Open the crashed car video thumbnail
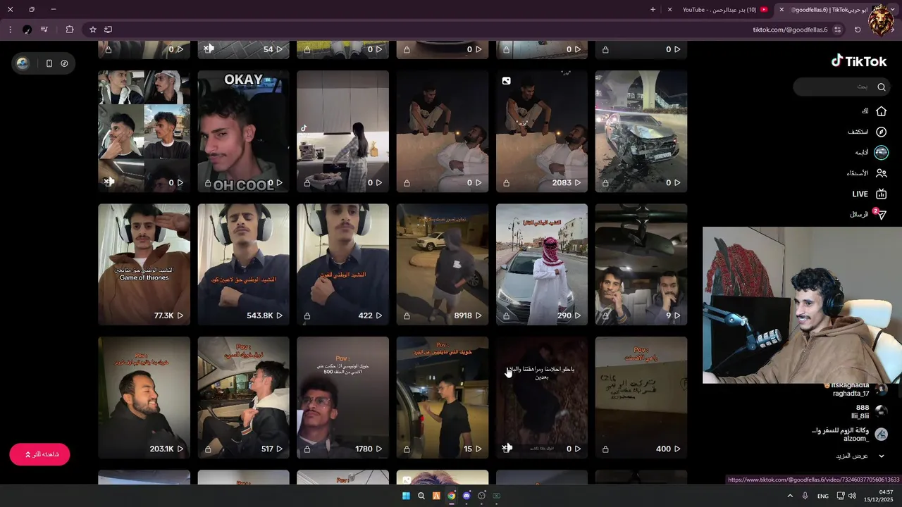Viewport: 902px width, 507px height. [x=641, y=131]
